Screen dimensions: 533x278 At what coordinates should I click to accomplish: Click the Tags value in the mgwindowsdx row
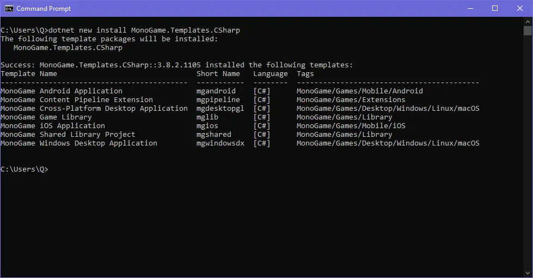[388, 143]
